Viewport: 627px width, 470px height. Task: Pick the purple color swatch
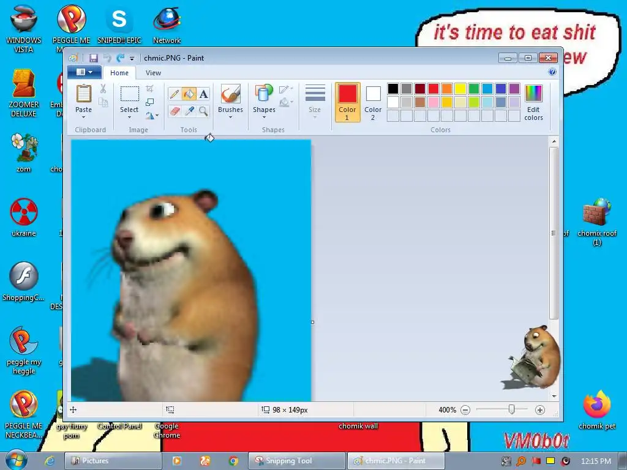point(514,89)
